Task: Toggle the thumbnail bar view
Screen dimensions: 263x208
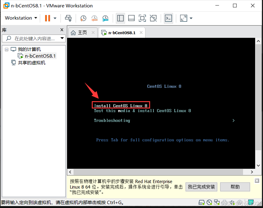Action: [131, 18]
